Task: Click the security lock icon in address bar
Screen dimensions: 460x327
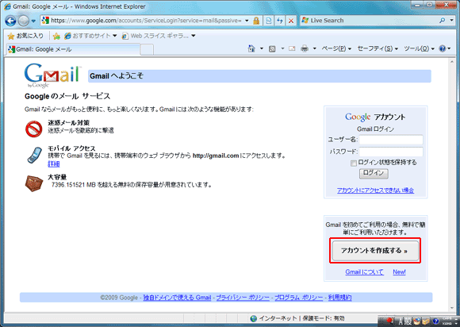Action: point(256,21)
